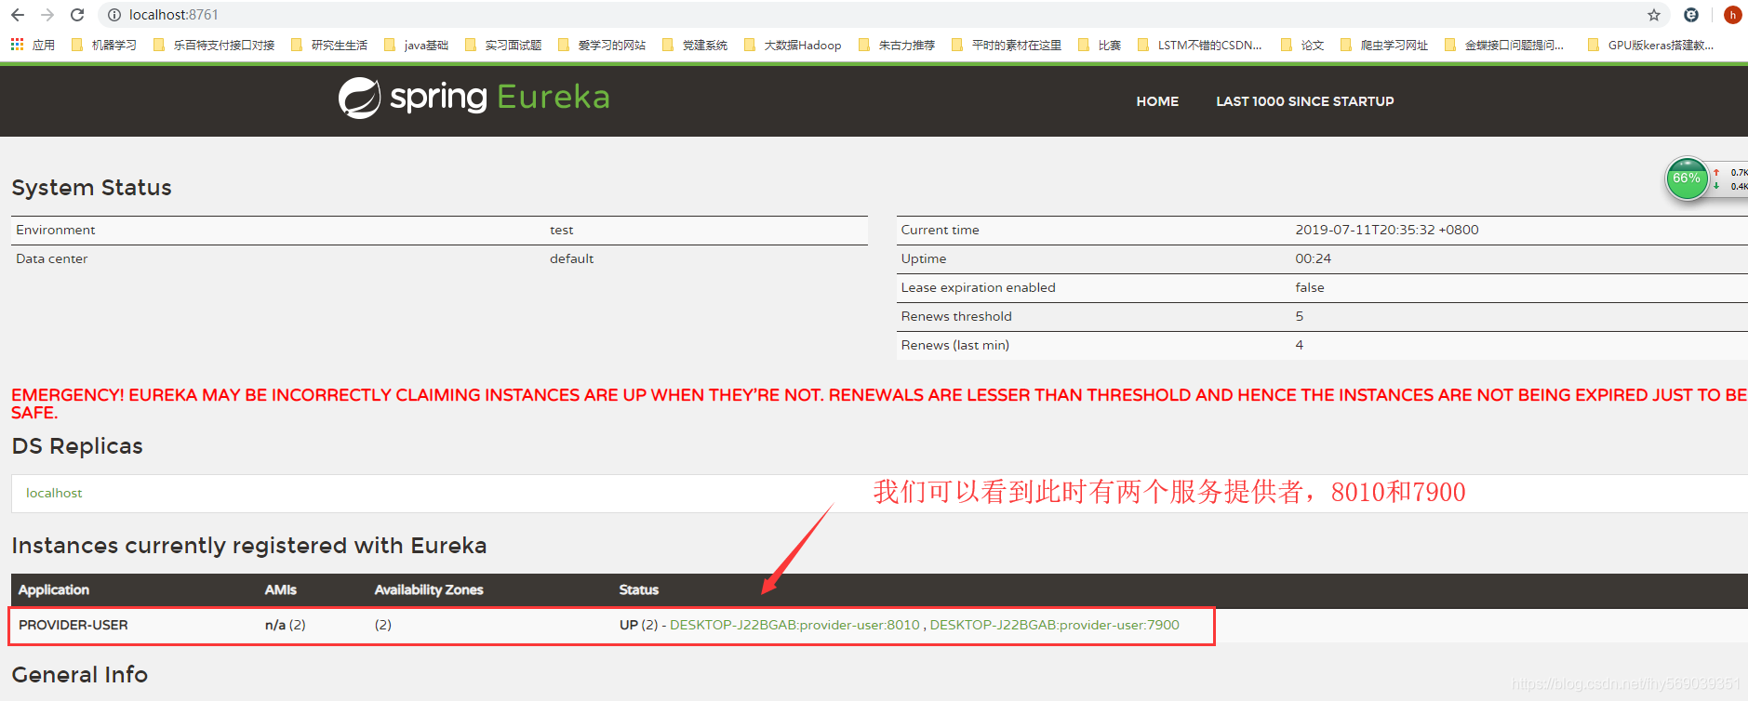This screenshot has width=1748, height=701.
Task: Click the Renews (last min) row label
Action: click(954, 345)
